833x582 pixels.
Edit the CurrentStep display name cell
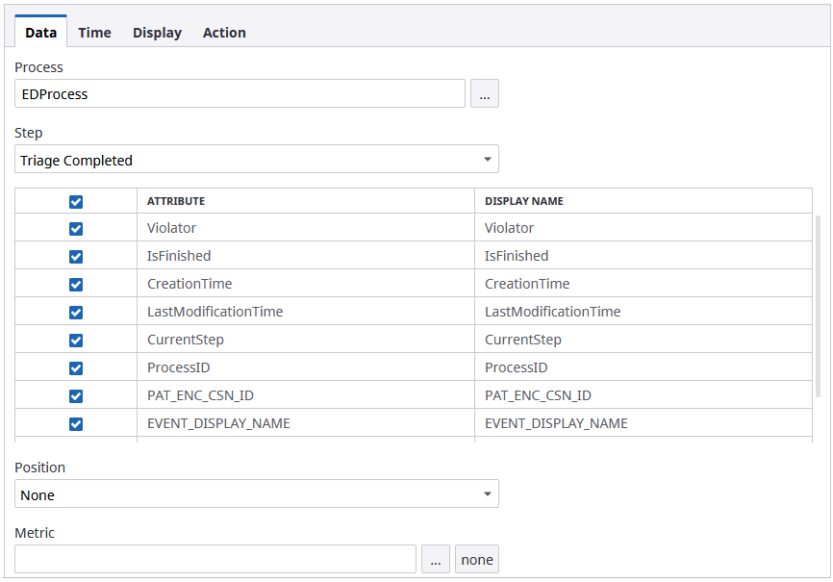pos(643,340)
